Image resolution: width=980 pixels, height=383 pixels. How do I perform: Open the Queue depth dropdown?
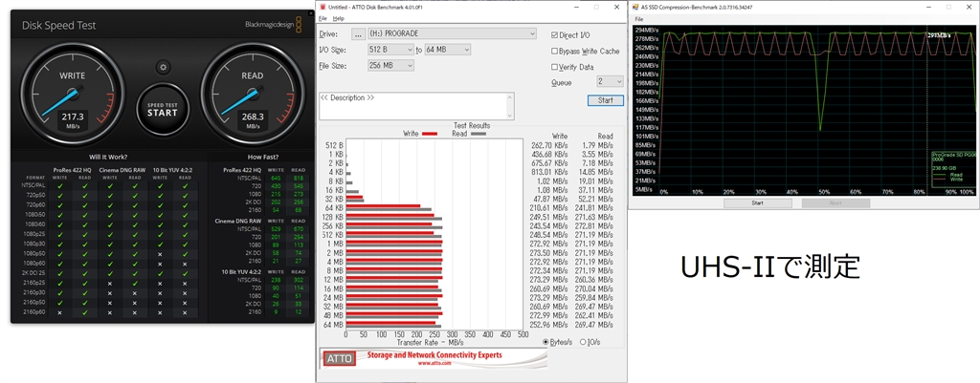click(610, 82)
